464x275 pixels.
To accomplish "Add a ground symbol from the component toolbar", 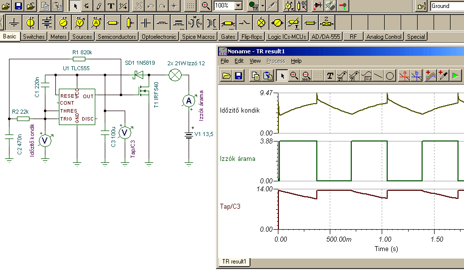I will [x=14, y=23].
